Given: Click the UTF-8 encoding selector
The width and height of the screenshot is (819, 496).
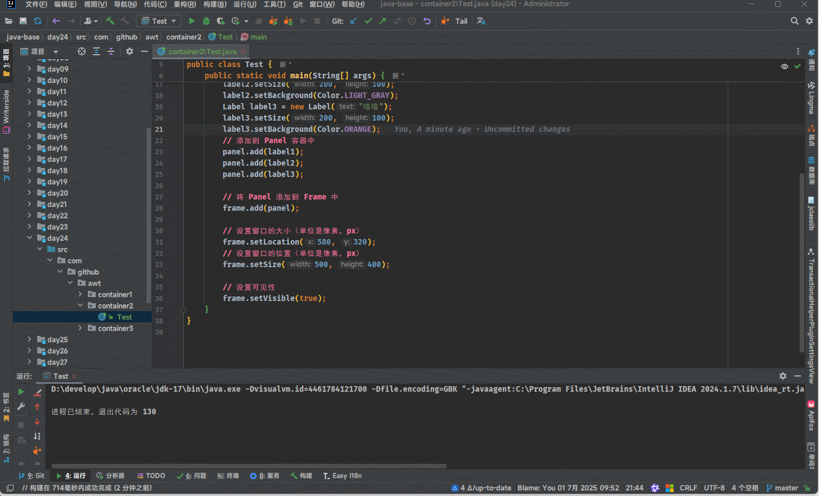Looking at the screenshot, I should coord(714,488).
